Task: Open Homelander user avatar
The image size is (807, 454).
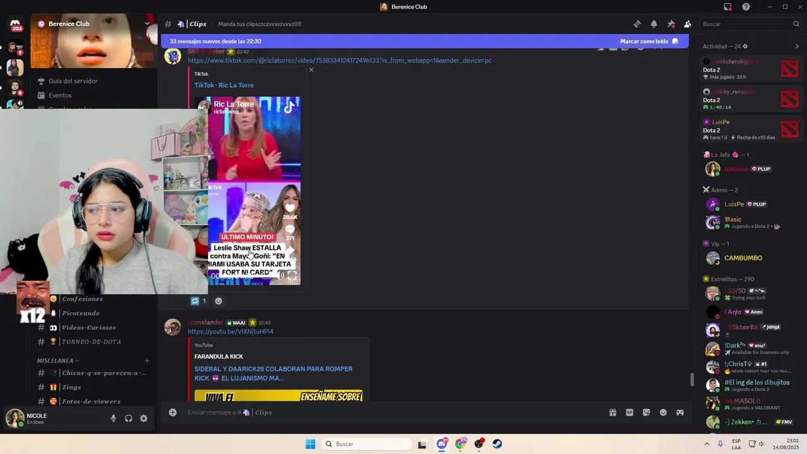Action: coord(173,327)
